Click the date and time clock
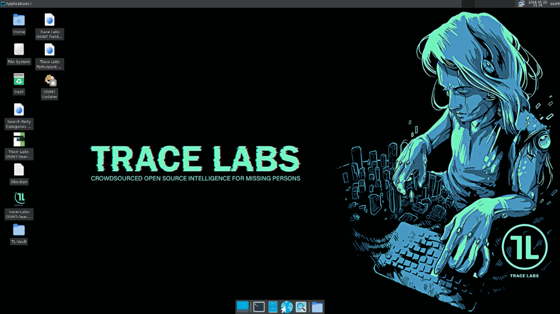The image size is (560, 314). point(538,3)
